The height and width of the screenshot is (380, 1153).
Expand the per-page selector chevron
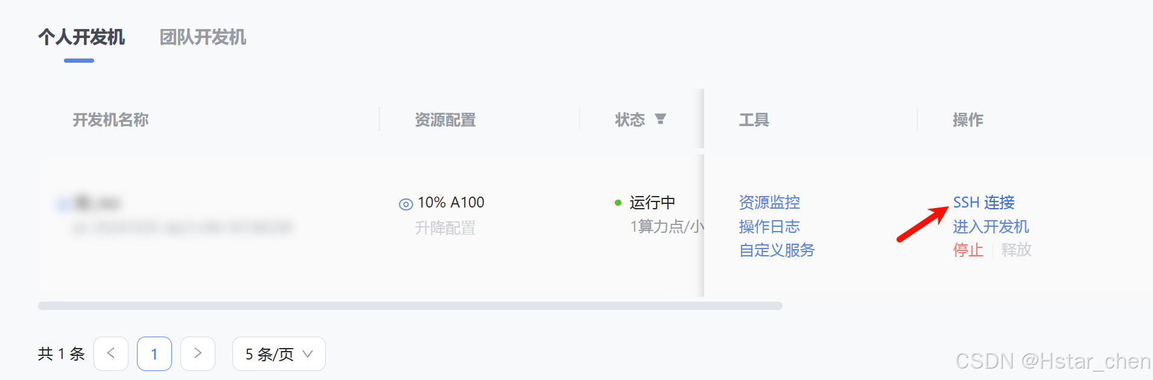point(309,354)
